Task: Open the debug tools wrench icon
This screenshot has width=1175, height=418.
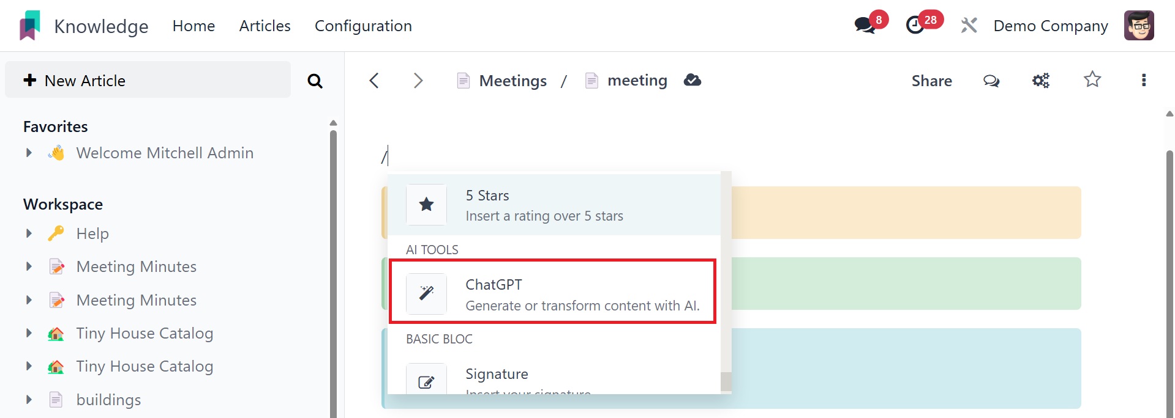Action: tap(969, 26)
